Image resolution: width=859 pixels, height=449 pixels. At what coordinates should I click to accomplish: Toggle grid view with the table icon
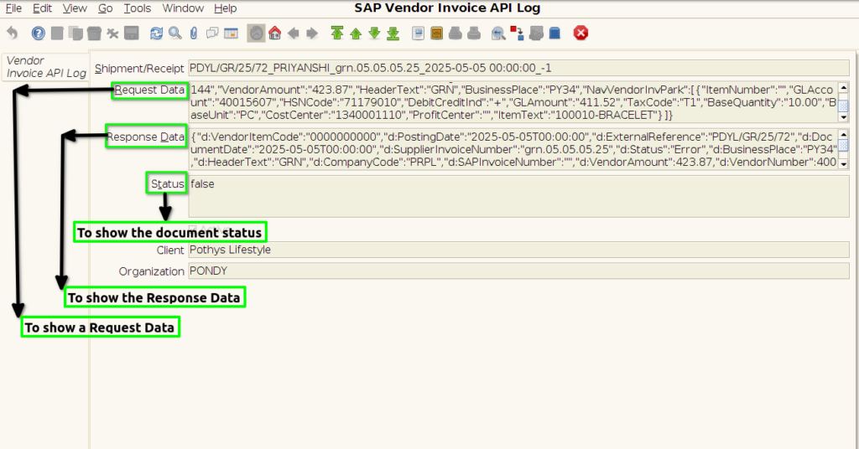pyautogui.click(x=232, y=34)
